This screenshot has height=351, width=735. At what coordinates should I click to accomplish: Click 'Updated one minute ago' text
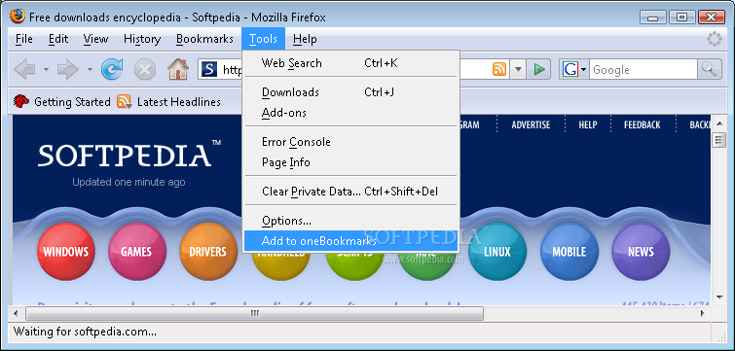129,183
